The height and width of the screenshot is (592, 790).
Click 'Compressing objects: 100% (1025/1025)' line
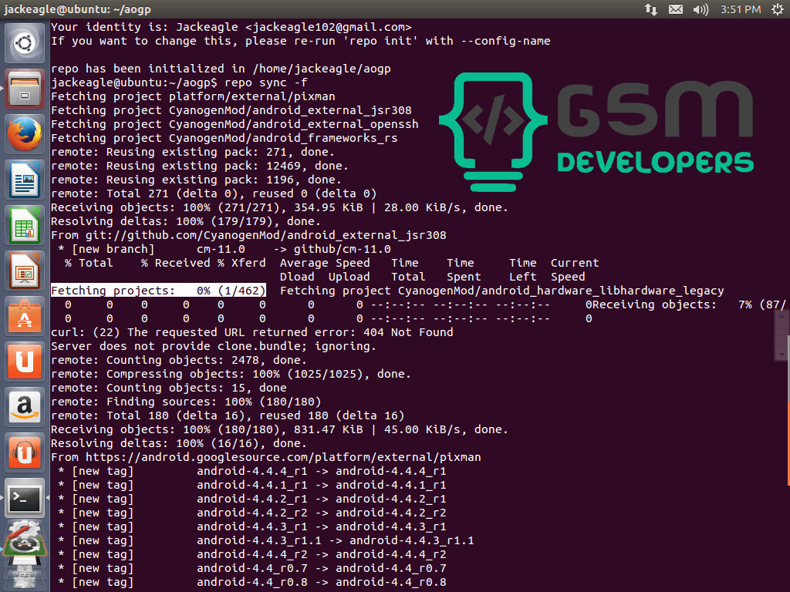click(x=231, y=374)
